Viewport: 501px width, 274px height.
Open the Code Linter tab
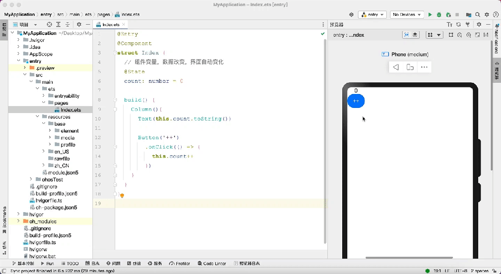tap(212, 263)
